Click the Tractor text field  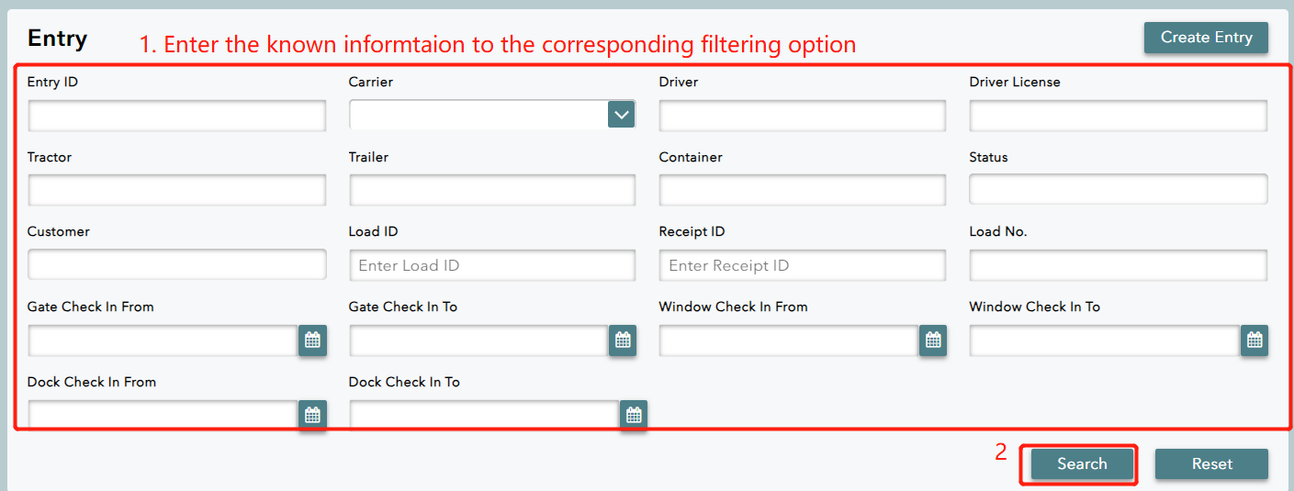click(x=176, y=191)
